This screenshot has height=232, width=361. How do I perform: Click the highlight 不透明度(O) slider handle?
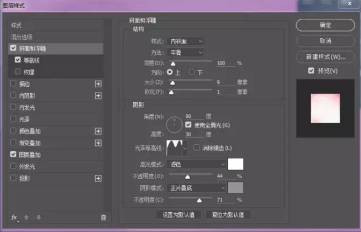(x=187, y=177)
